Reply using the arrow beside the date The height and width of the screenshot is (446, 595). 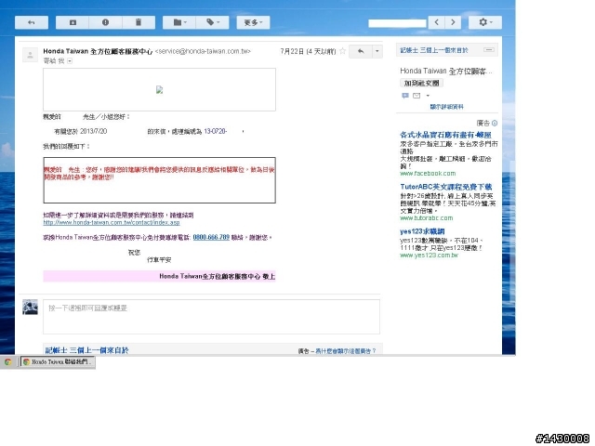tap(361, 51)
